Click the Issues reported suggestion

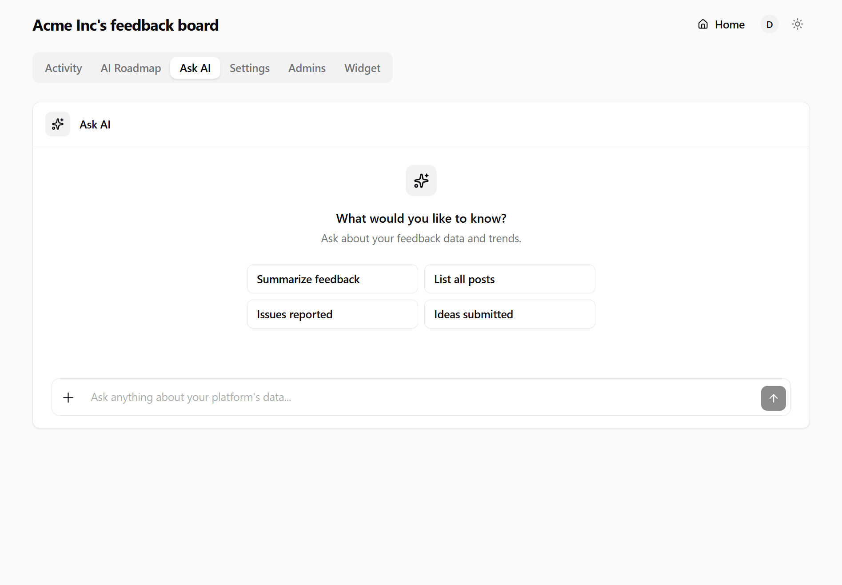point(332,314)
